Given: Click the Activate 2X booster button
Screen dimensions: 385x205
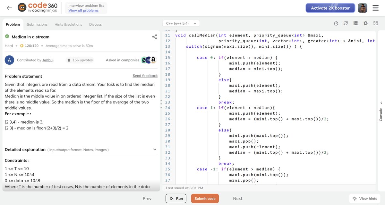Looking at the screenshot, I should (330, 8).
